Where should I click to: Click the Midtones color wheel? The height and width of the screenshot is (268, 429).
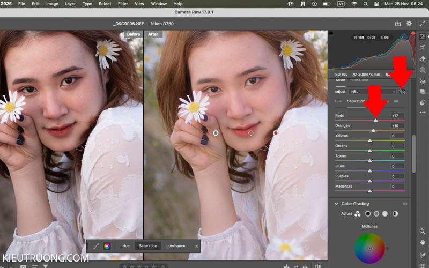(369, 249)
